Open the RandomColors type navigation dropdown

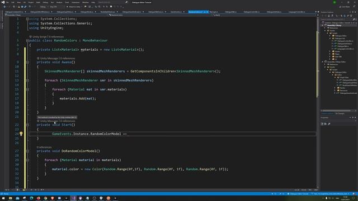[x=161, y=15]
